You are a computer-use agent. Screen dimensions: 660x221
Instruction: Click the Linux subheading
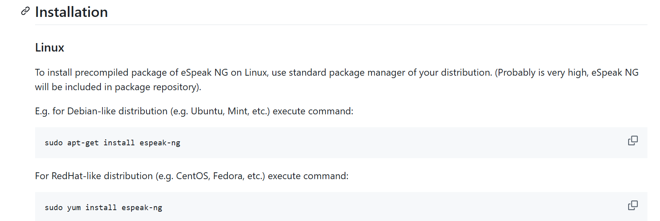coord(50,48)
